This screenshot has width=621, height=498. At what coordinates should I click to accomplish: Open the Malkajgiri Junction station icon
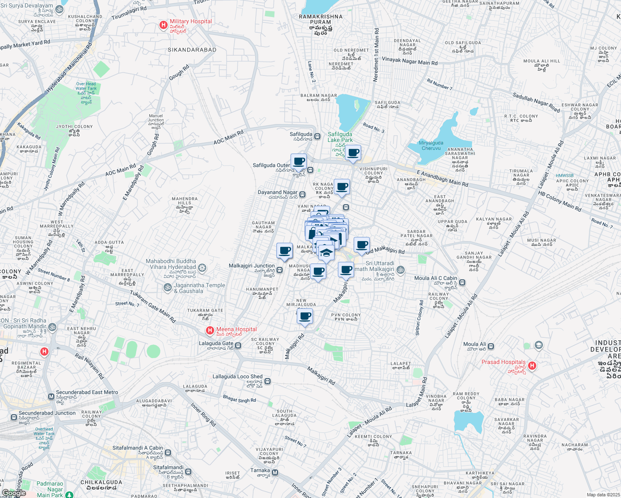(x=280, y=270)
